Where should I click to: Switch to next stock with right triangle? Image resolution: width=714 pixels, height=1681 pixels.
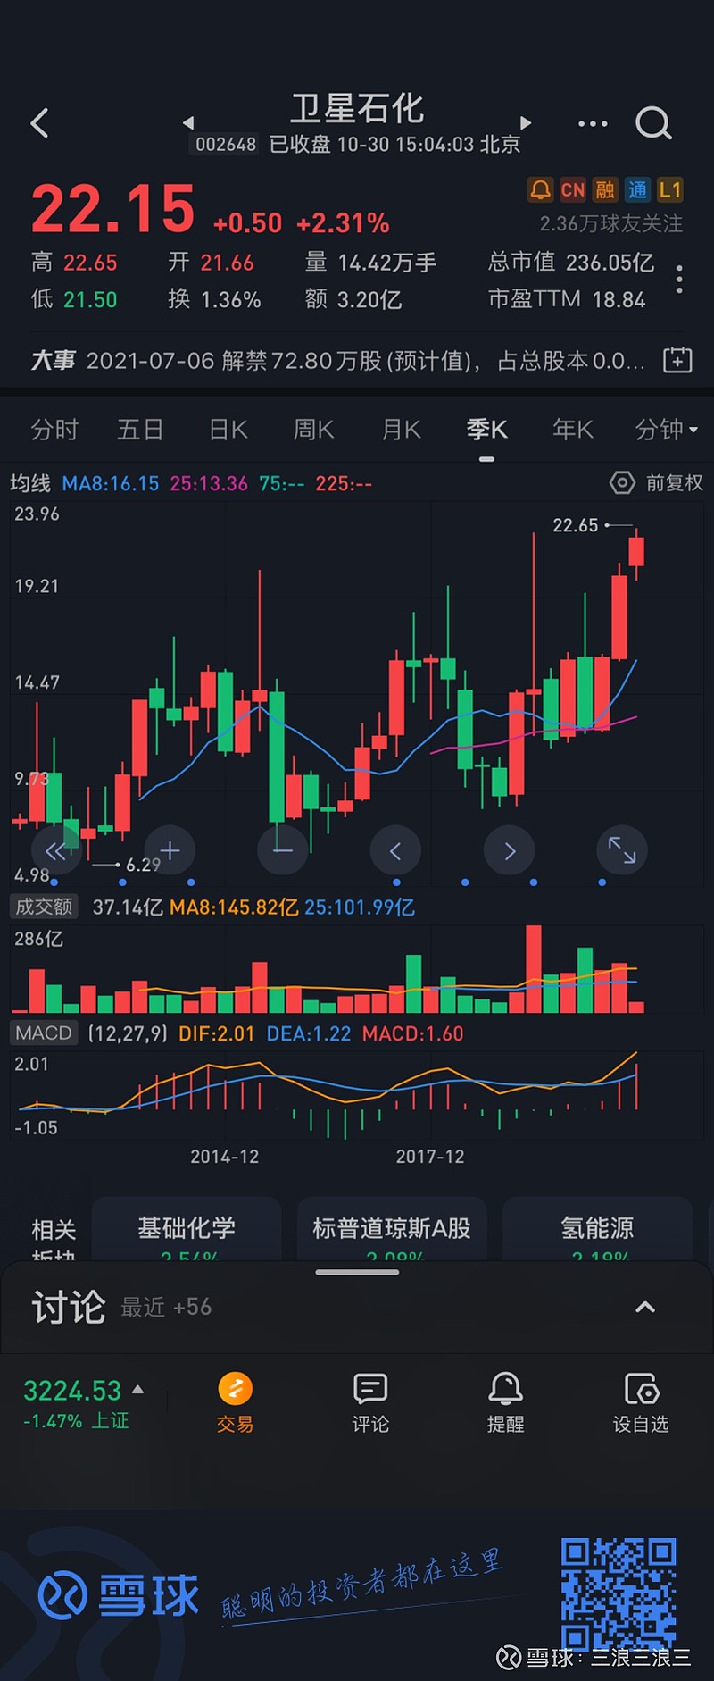[x=526, y=123]
